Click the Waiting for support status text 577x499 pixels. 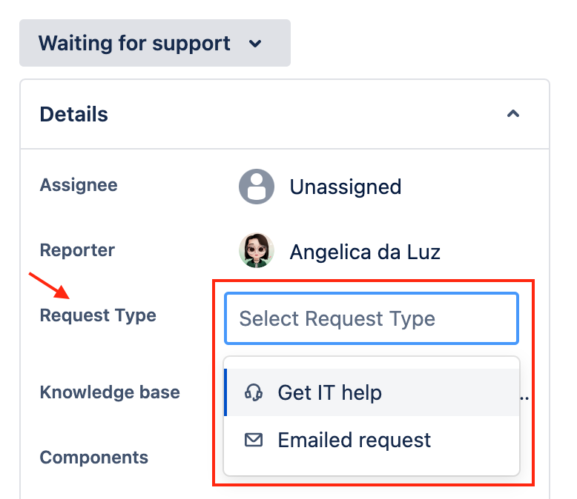[134, 44]
